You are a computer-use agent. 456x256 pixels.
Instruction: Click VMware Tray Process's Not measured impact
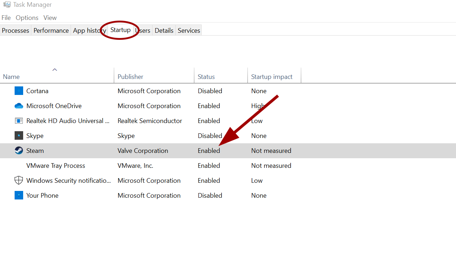coord(271,166)
